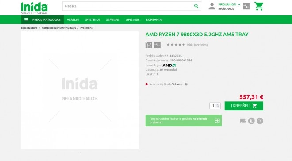Open the Švietimui menu item
The width and height of the screenshot is (292, 161).
[92, 19]
